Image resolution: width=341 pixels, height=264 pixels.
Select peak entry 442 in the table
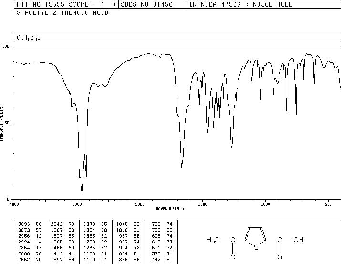[156, 259]
